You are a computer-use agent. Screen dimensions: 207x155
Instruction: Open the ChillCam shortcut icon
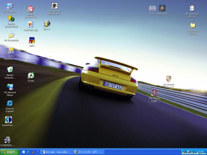[54, 6]
